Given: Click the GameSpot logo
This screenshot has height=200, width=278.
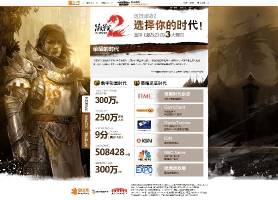Looking at the screenshot, I should [145, 110].
